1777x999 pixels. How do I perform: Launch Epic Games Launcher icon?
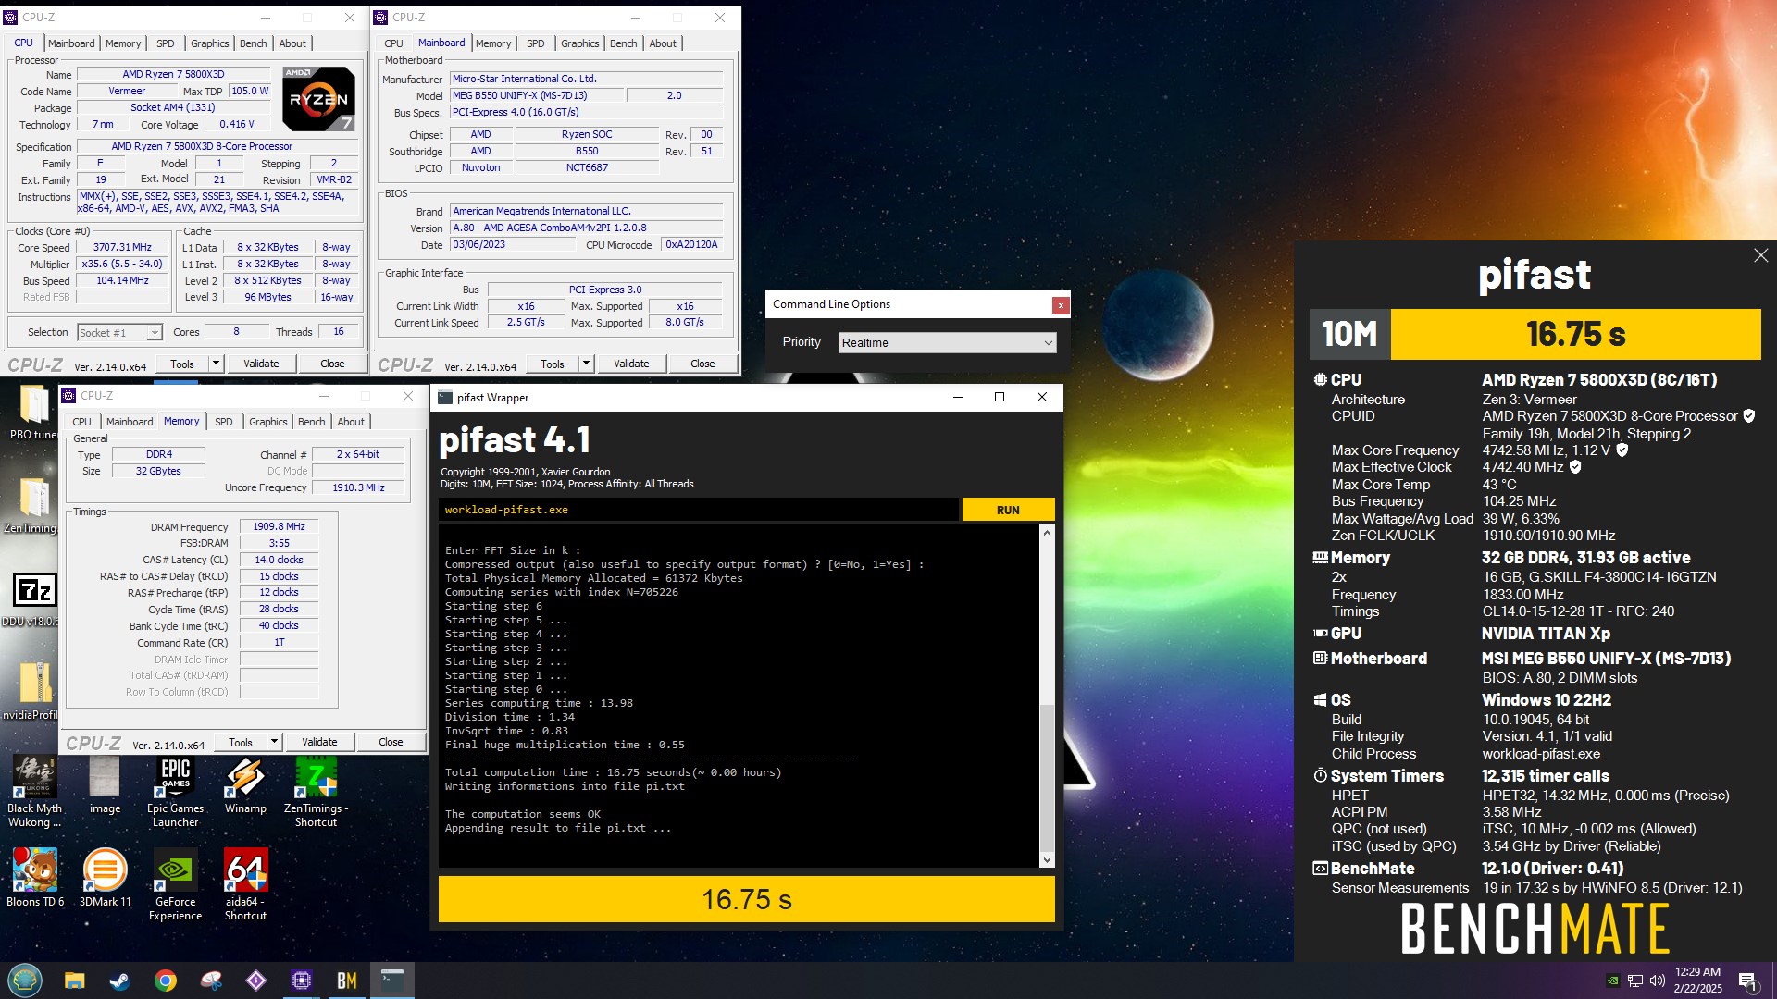click(x=175, y=792)
